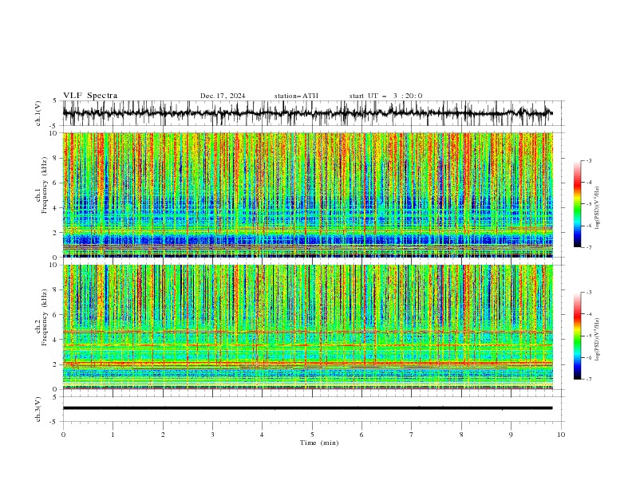This screenshot has width=632, height=488.
Task: Click inside the ch.1 spectrogram panel
Action: (307, 195)
